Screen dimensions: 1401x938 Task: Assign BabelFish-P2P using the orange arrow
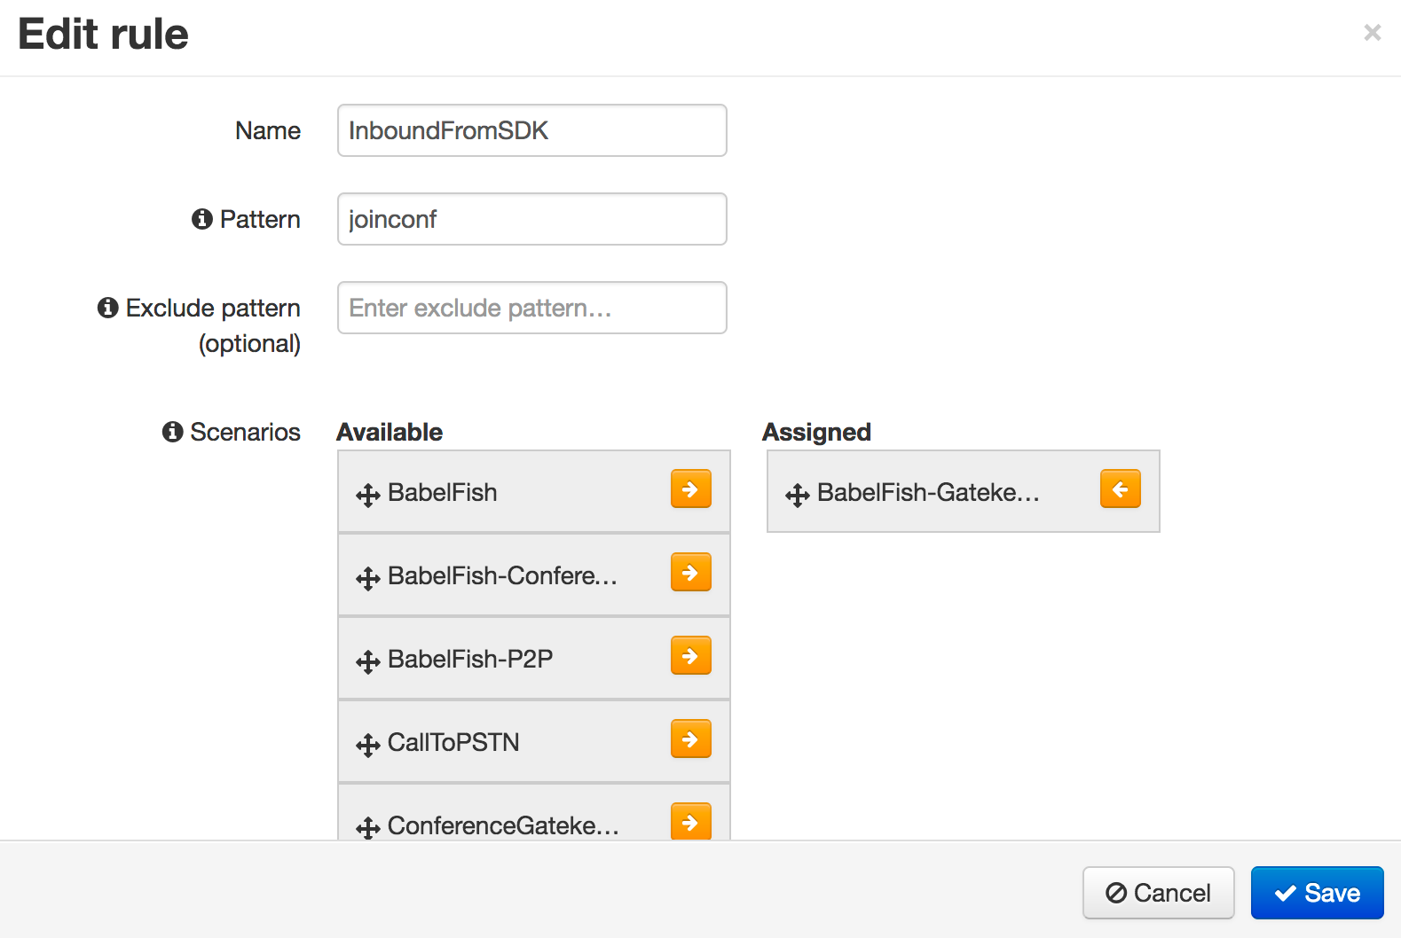click(690, 655)
